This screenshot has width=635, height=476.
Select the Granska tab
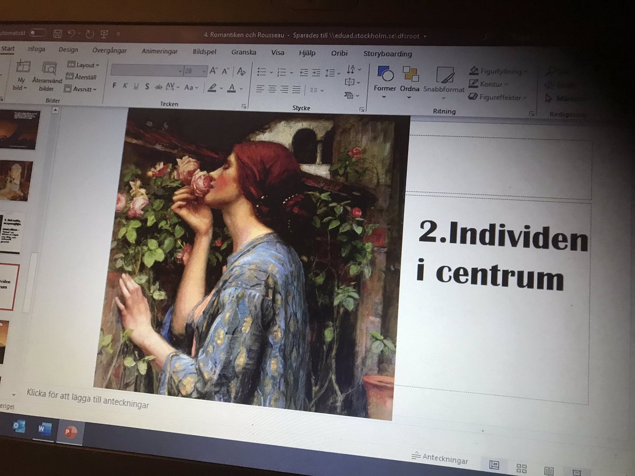(244, 52)
